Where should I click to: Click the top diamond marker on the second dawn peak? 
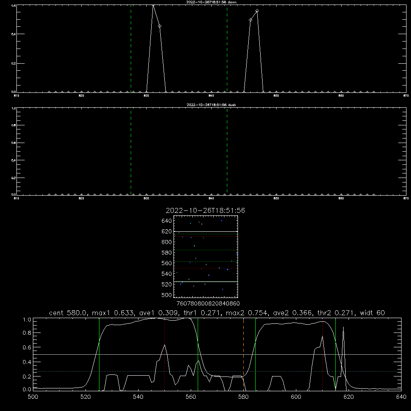257,11
